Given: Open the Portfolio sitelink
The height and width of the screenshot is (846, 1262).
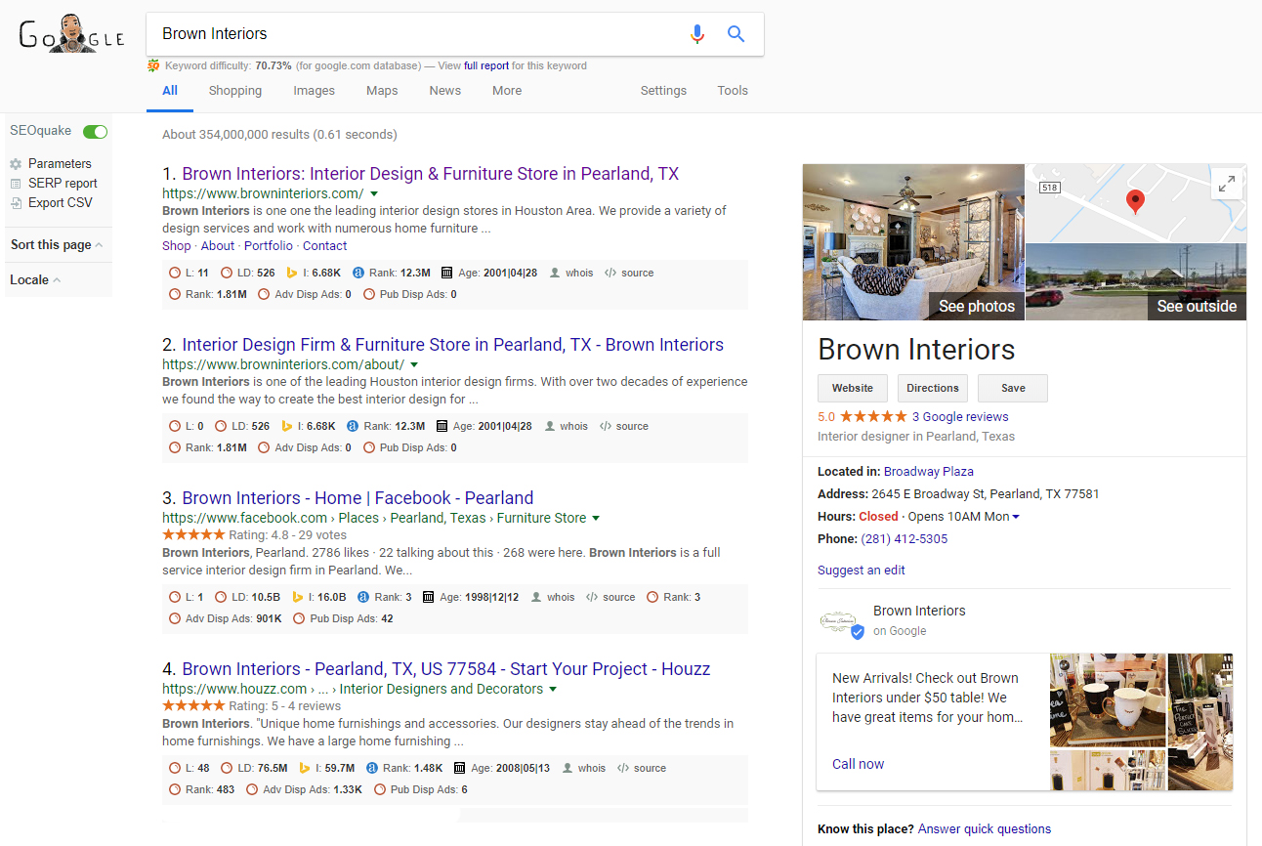Looking at the screenshot, I should click(269, 246).
